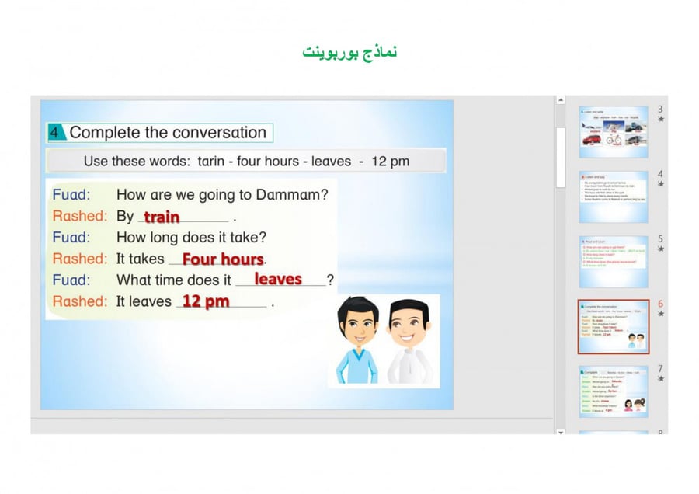
Task: Click the red answer 'train'
Action: (x=162, y=217)
